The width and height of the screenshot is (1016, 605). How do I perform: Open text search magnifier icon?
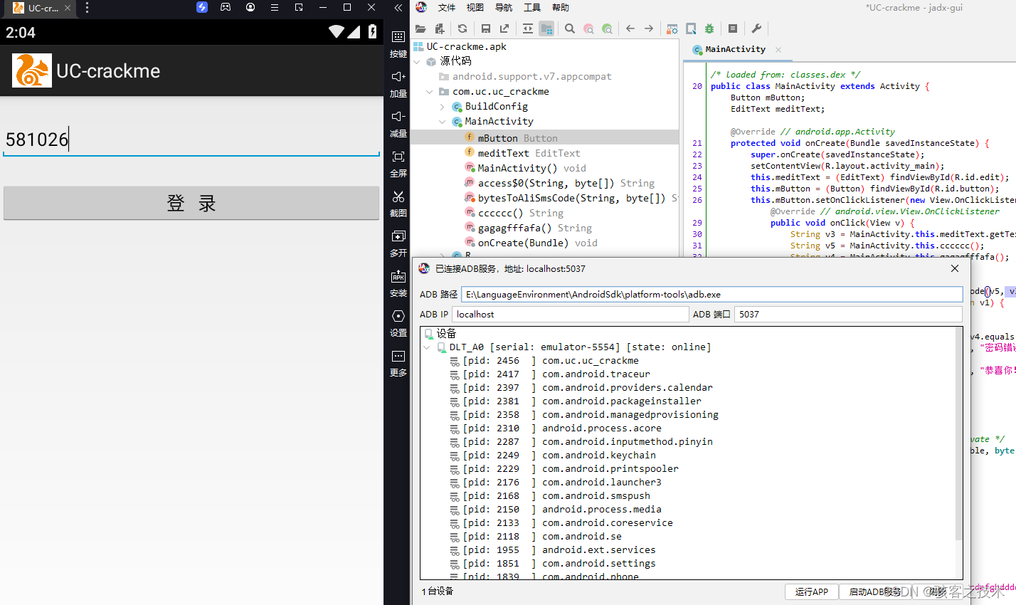570,28
